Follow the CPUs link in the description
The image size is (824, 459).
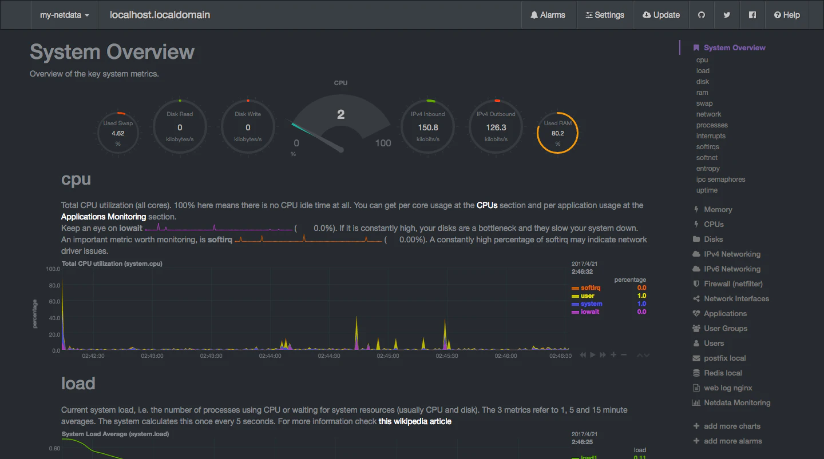click(487, 205)
